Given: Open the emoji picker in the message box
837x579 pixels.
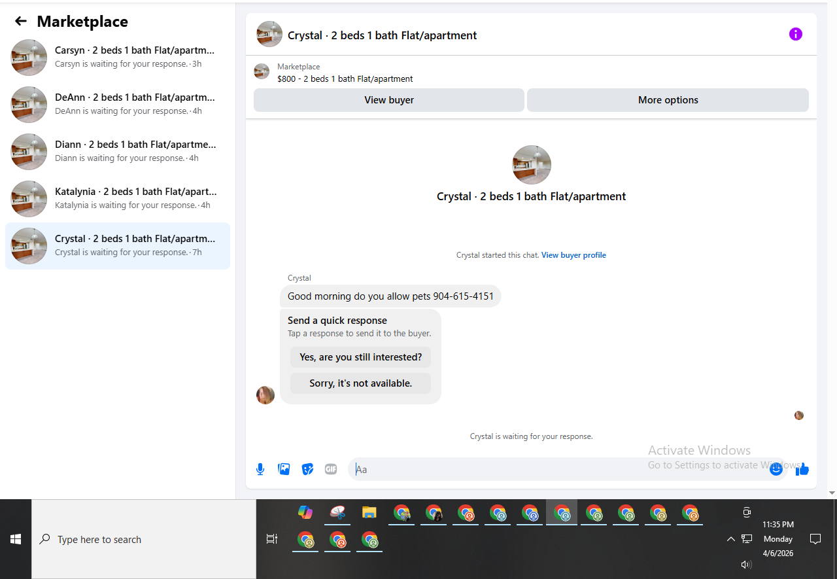Looking at the screenshot, I should coord(776,469).
